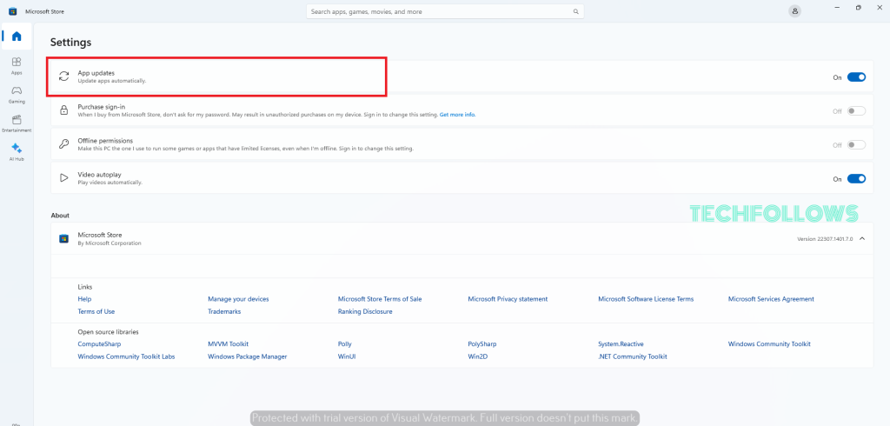Open the Terms of Use link

pos(96,311)
